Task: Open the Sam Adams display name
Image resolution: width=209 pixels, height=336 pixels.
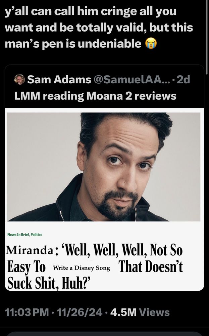Action: pos(59,80)
